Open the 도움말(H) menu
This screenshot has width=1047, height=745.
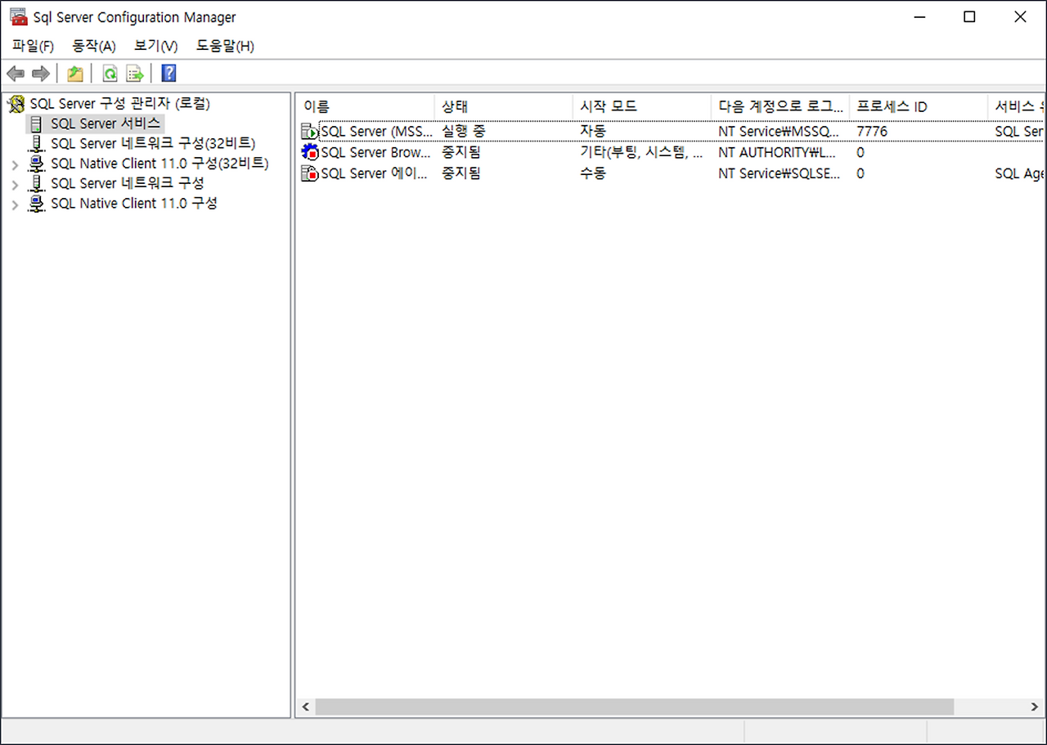click(223, 46)
